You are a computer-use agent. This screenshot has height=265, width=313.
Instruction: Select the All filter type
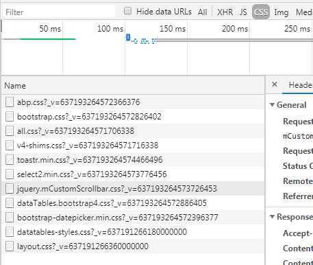pyautogui.click(x=203, y=12)
